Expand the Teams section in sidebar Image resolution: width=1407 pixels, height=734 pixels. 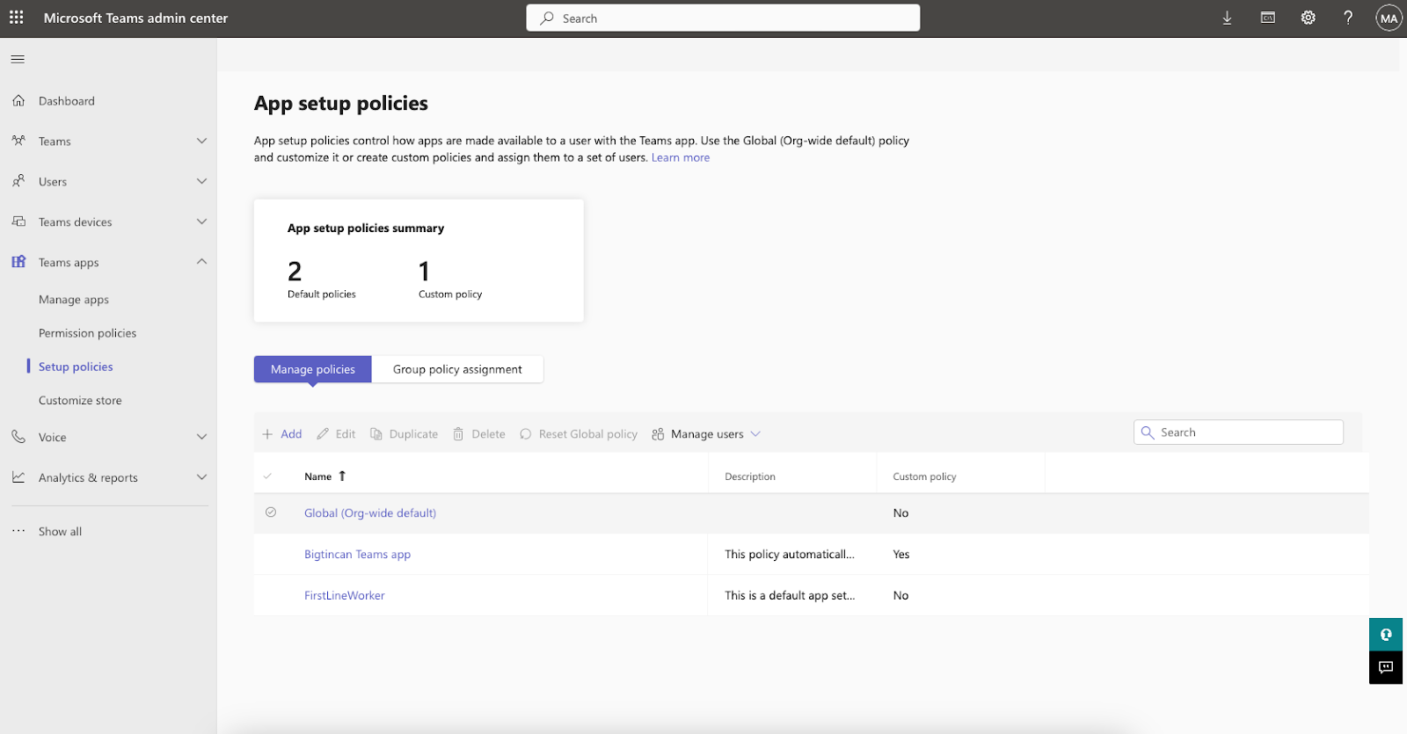coord(201,142)
